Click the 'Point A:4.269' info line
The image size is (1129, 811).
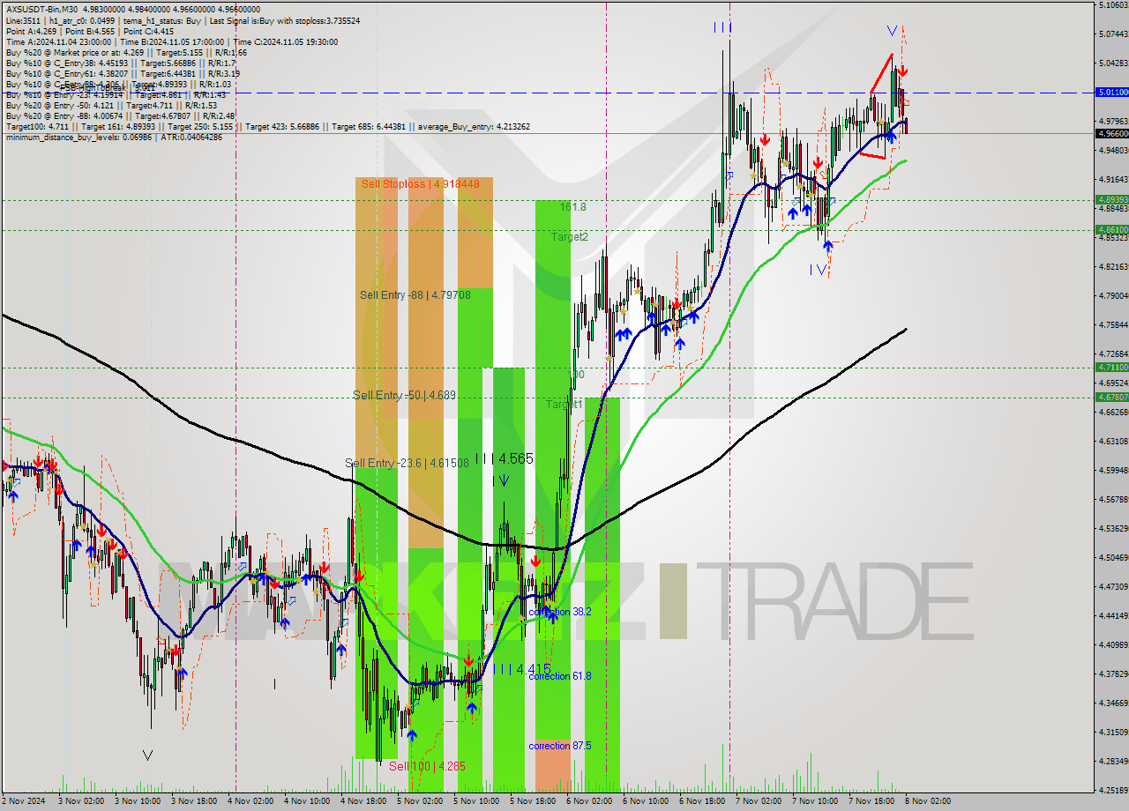pos(90,31)
